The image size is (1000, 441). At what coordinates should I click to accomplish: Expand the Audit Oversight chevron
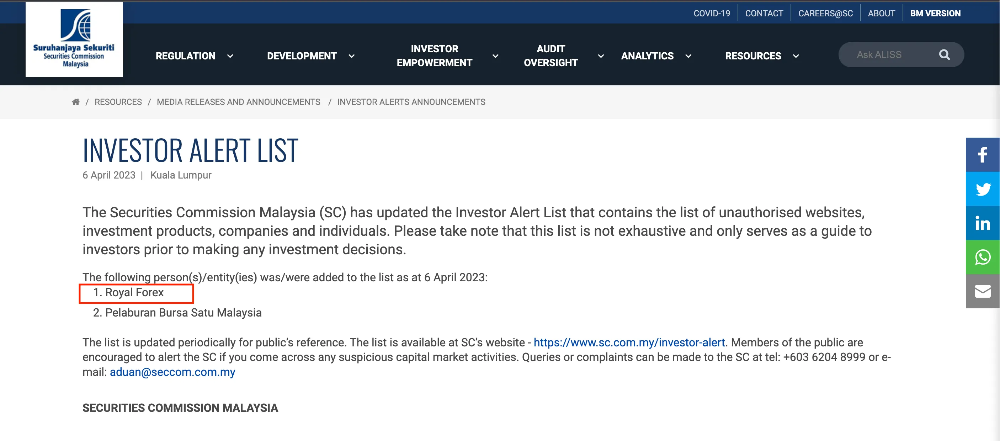click(x=601, y=56)
